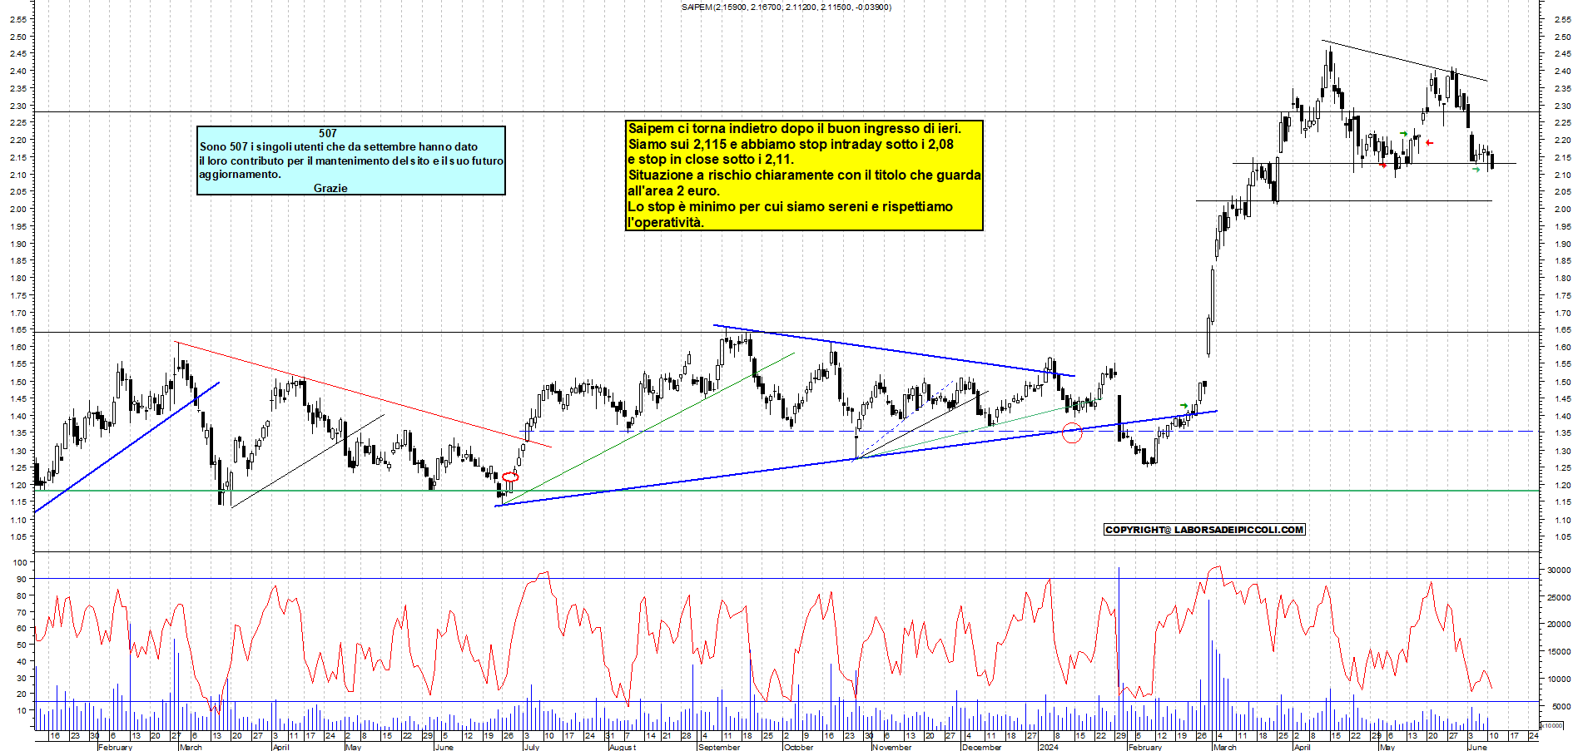Click the 30000 volume scale label
Screen dimensions: 1573x751
1559,571
